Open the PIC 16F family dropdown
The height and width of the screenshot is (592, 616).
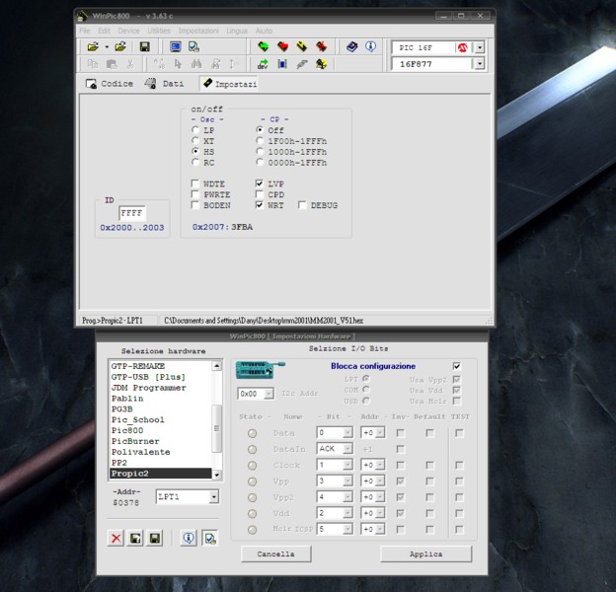pyautogui.click(x=480, y=46)
